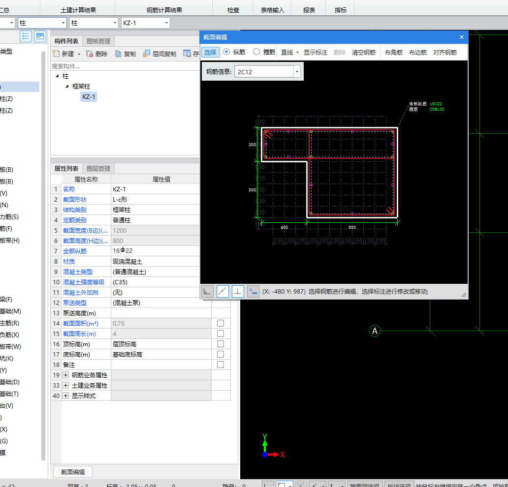The height and width of the screenshot is (487, 508).
Task: Open the 检查 tab
Action: pos(233,10)
